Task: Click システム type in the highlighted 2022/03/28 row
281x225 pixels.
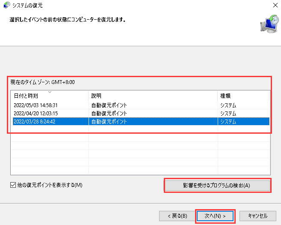Action: point(228,122)
